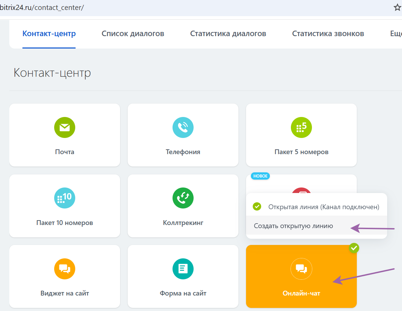This screenshot has width=402, height=311.
Task: Open the Статистика диалогов tab
Action: (x=228, y=33)
